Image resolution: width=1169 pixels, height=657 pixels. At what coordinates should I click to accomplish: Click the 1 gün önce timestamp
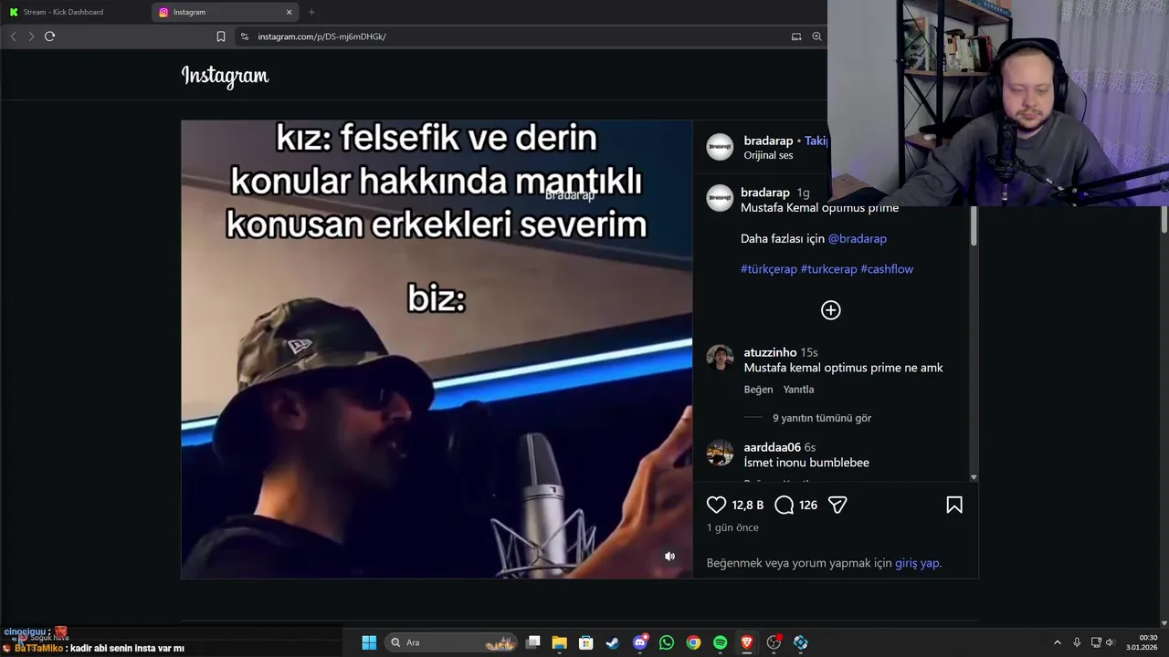click(x=732, y=527)
